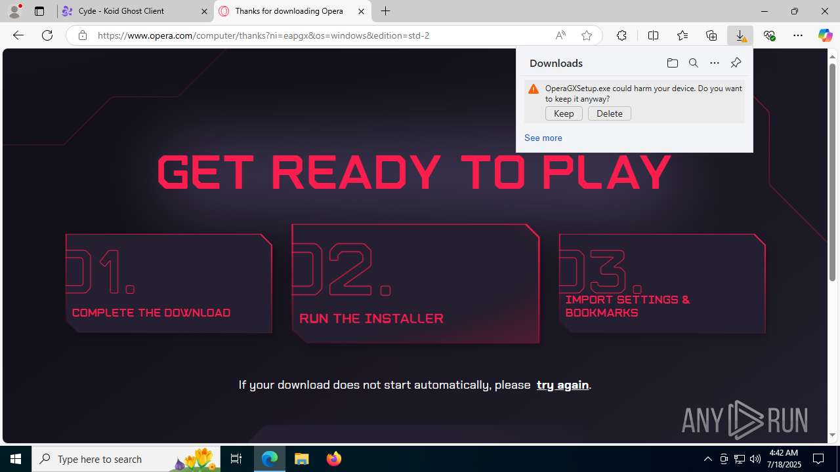
Task: Open the volume speaker tray icon
Action: (x=755, y=459)
